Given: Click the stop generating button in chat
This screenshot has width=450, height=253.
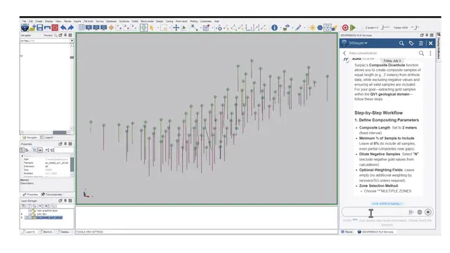Looking at the screenshot, I should click(428, 212).
